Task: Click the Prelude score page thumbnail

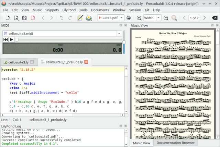Action: coord(173,84)
